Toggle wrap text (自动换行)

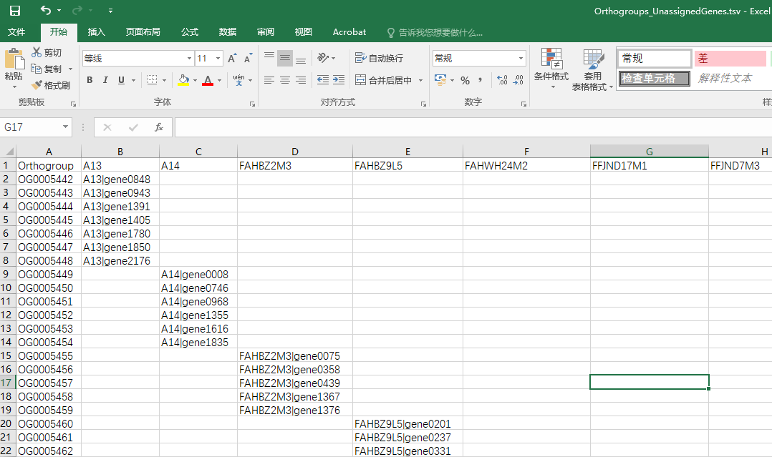pyautogui.click(x=379, y=59)
